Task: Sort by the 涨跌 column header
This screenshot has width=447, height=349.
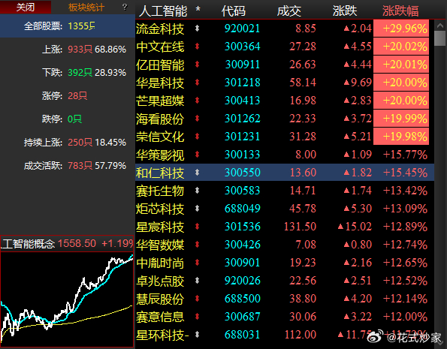Action: 345,11
